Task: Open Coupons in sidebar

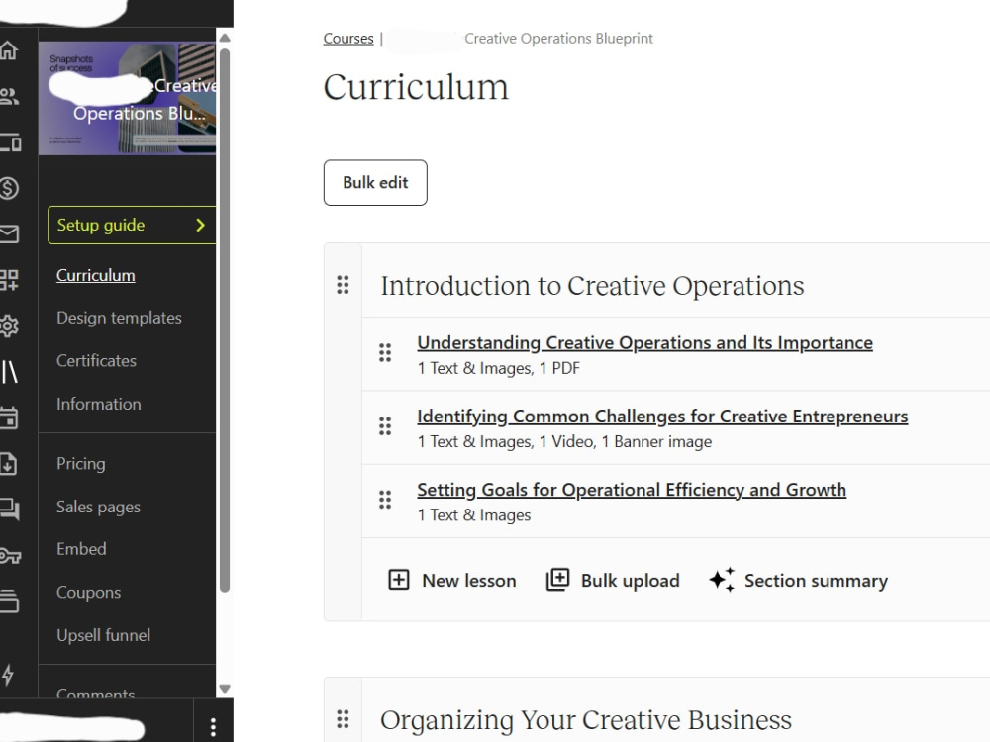Action: click(x=88, y=593)
